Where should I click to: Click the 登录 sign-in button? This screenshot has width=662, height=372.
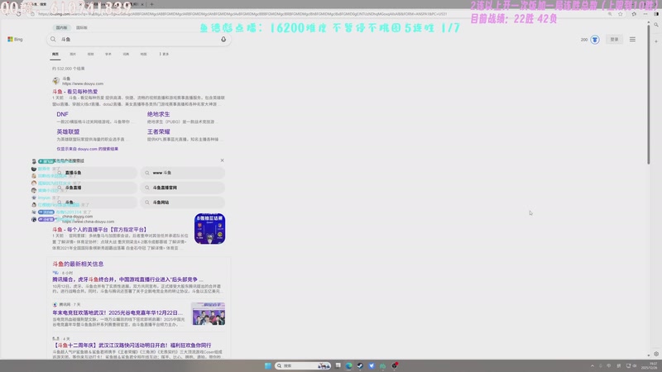614,39
